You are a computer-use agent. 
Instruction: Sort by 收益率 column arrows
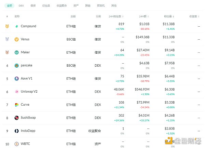click(x=199, y=16)
